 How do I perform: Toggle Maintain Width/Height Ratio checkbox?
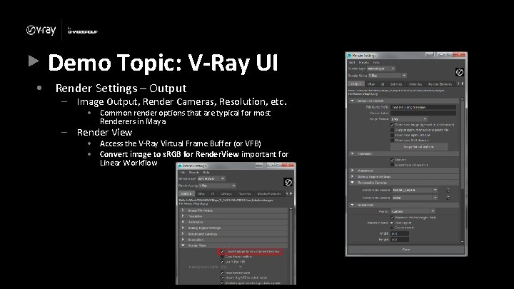click(x=393, y=217)
